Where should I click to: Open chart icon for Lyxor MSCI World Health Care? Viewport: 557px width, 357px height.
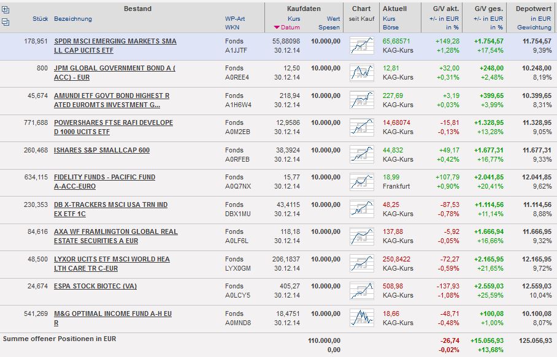point(361,263)
